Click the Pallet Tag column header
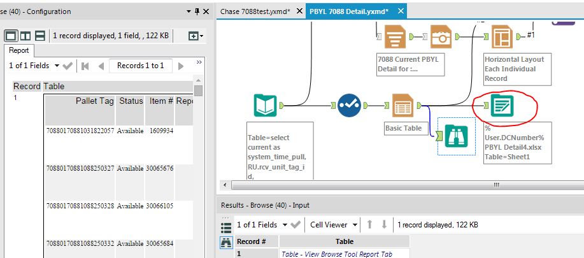Viewport: 584px width, 258px height. [x=80, y=110]
